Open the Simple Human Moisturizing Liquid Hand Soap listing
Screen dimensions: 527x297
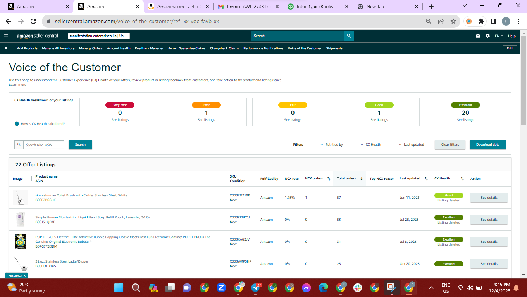click(93, 217)
